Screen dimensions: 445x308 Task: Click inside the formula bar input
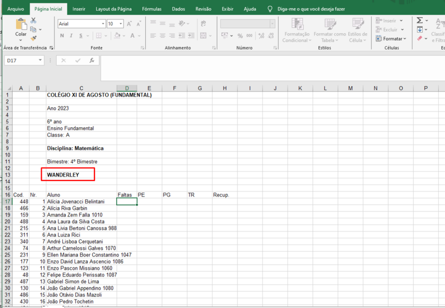273,68
